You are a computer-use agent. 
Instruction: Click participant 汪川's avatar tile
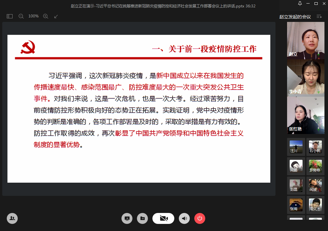296,147
